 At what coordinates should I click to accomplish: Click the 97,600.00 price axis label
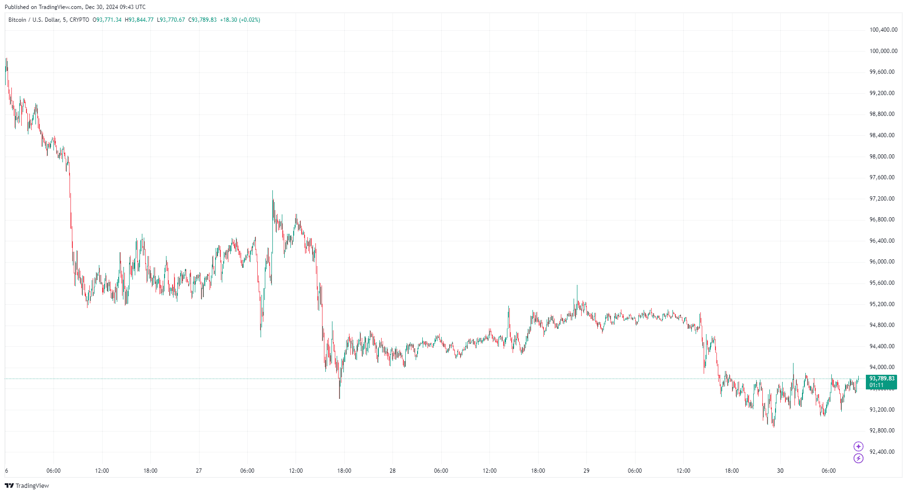882,177
